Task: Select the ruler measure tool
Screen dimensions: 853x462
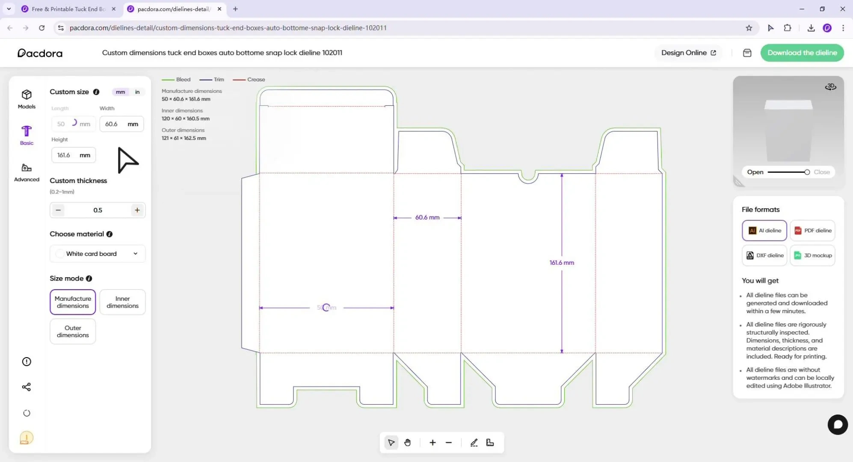Action: point(490,443)
